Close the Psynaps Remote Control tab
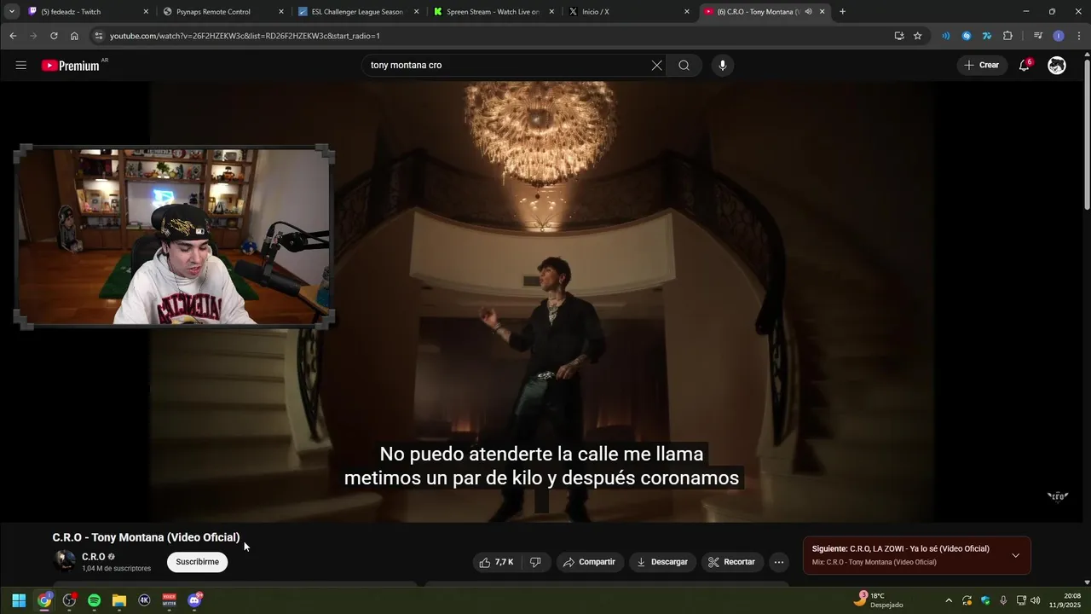The image size is (1091, 614). 281,12
